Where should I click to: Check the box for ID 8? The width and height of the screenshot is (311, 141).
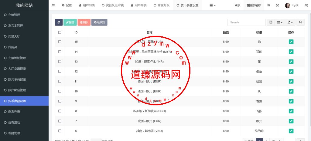[60, 111]
